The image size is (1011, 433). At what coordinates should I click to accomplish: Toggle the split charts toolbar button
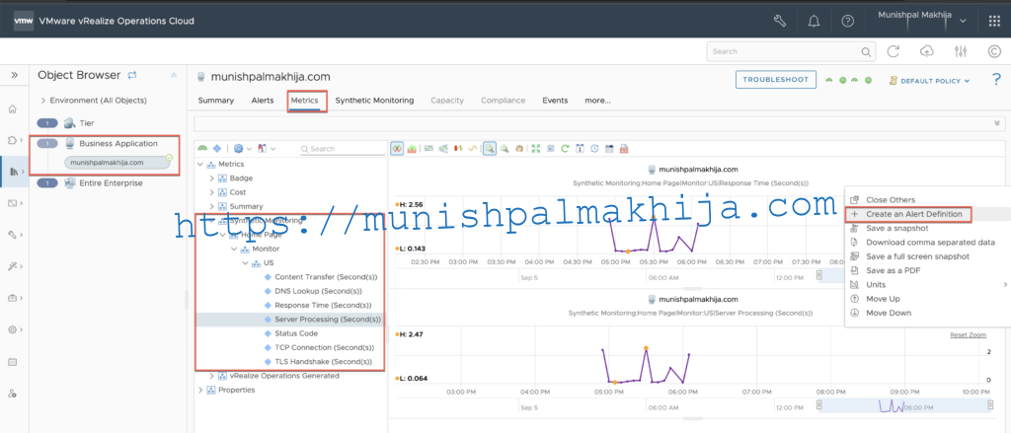397,148
